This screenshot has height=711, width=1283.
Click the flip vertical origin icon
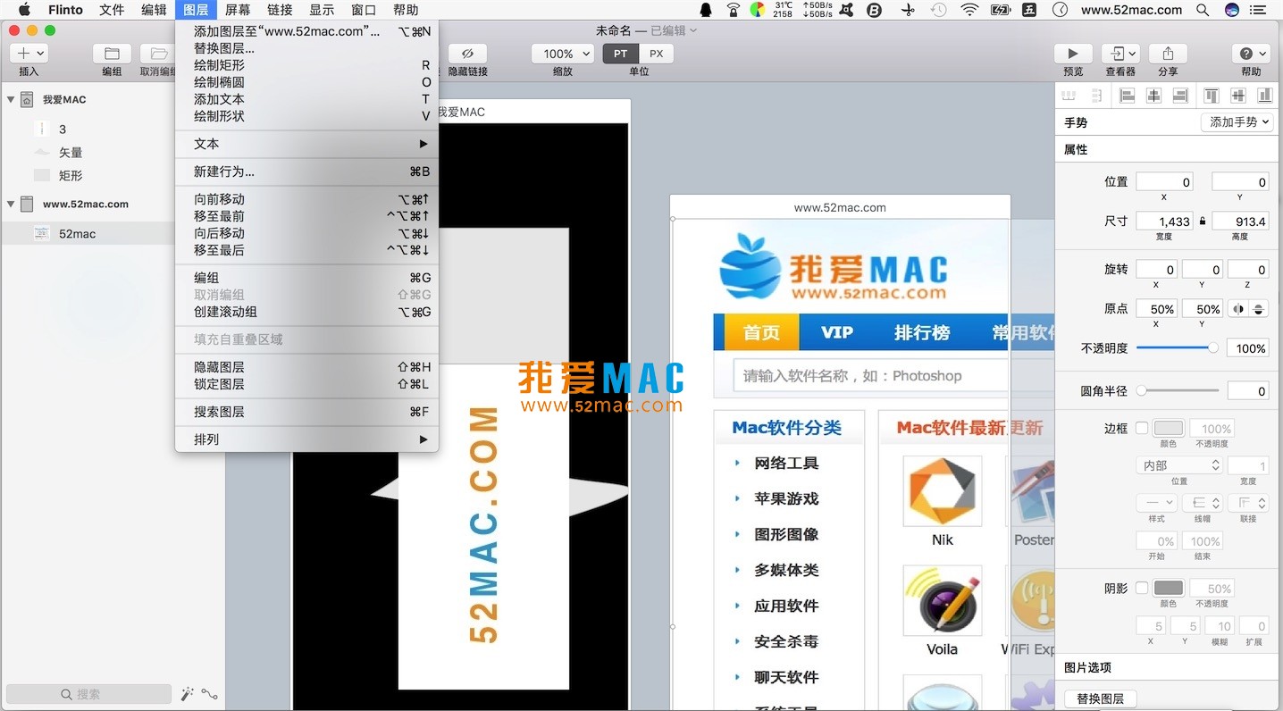point(1258,309)
